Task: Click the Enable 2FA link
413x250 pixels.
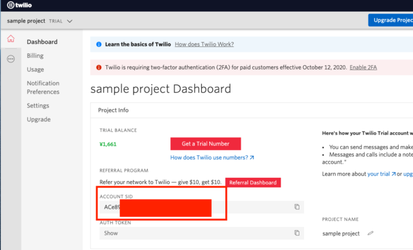Action: (363, 68)
